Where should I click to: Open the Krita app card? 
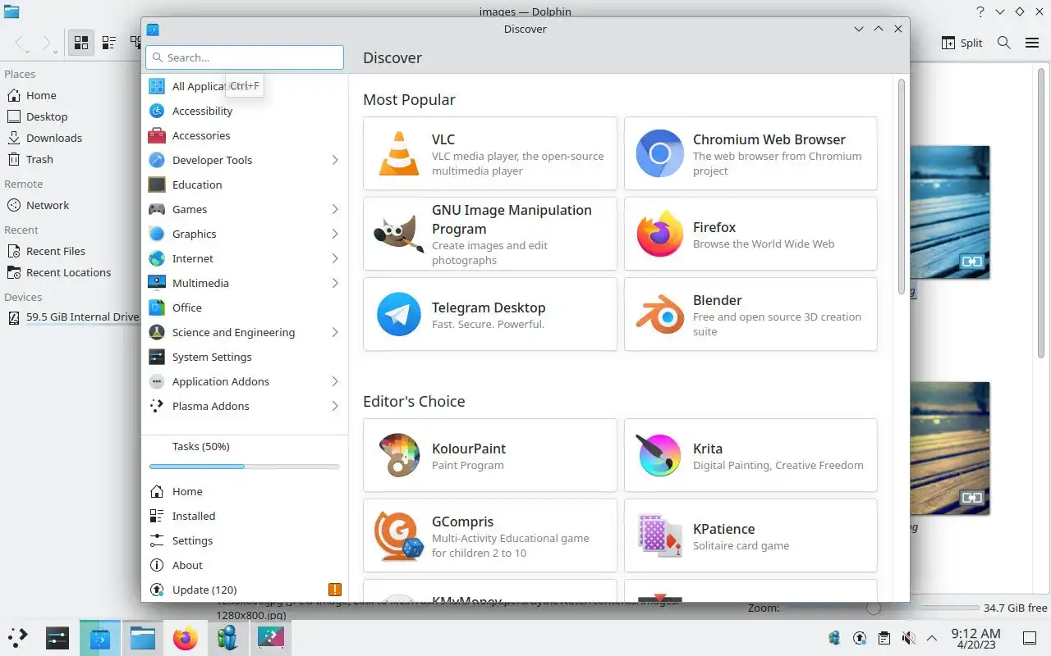click(x=750, y=455)
